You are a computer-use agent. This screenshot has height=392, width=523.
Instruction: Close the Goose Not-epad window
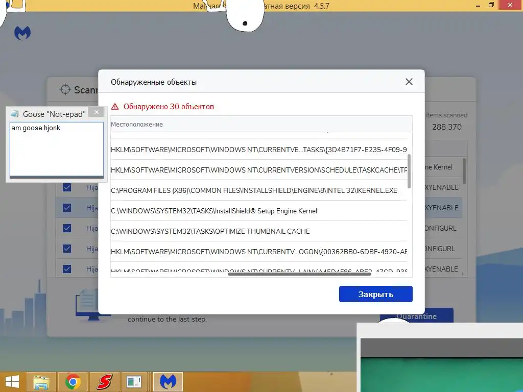pos(97,112)
